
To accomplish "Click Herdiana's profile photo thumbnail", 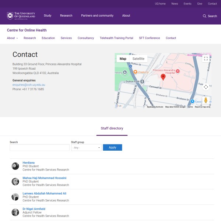I will tap(15, 166).
